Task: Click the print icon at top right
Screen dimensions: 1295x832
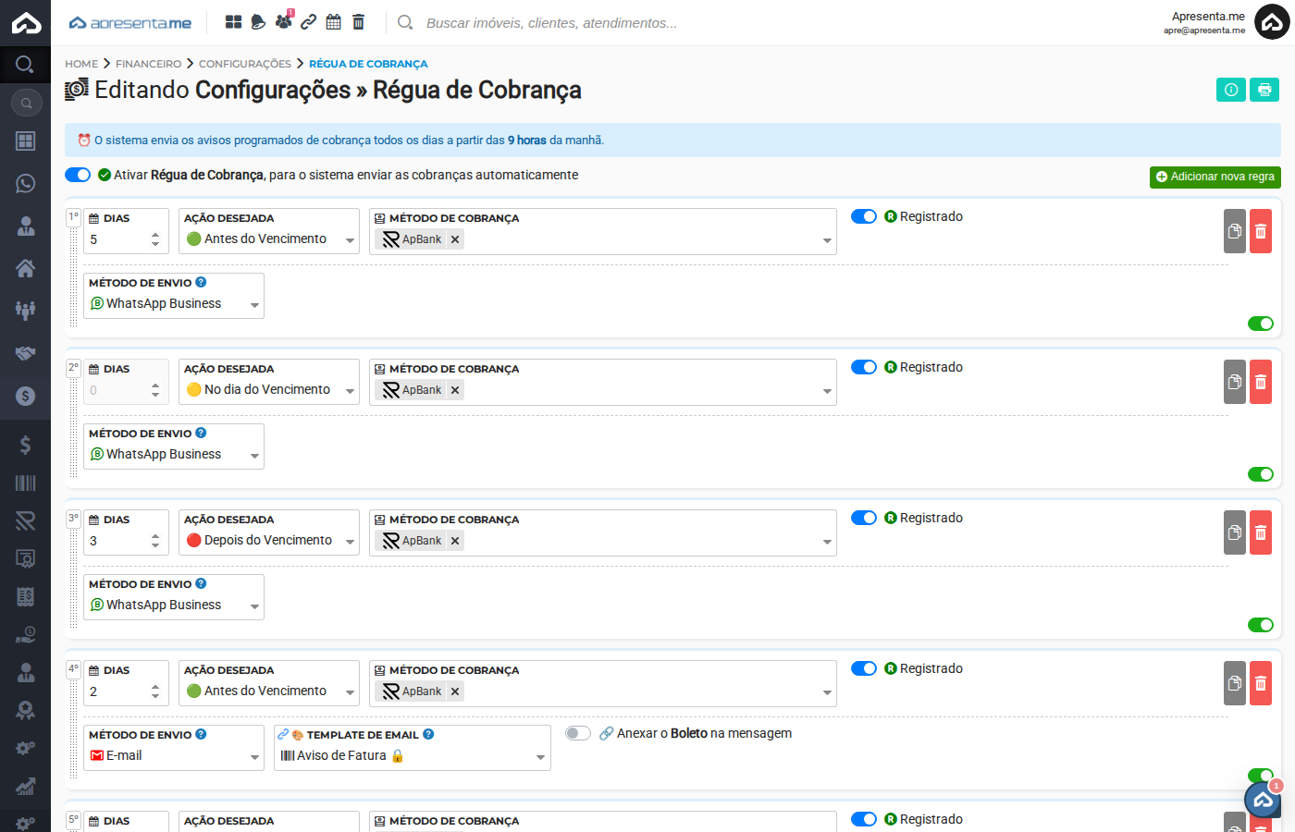Action: point(1264,89)
